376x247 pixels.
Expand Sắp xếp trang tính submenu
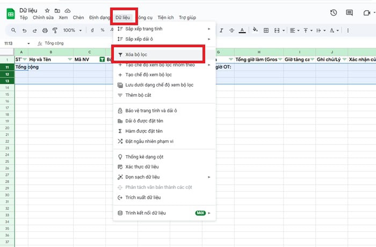(x=164, y=29)
